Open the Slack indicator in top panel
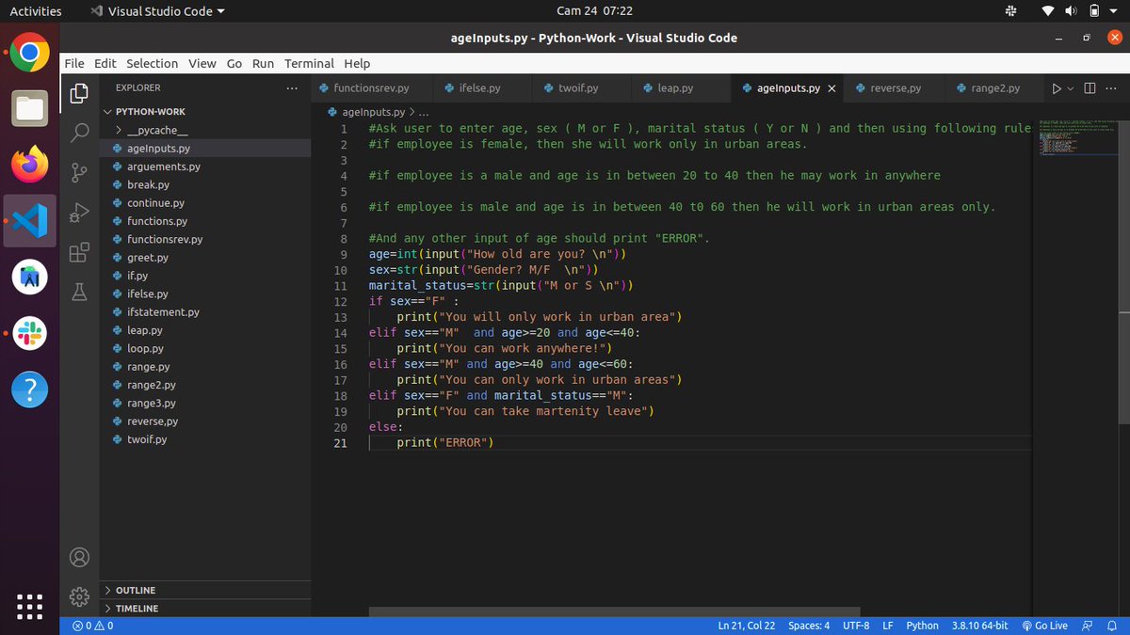The width and height of the screenshot is (1130, 635). point(1010,11)
